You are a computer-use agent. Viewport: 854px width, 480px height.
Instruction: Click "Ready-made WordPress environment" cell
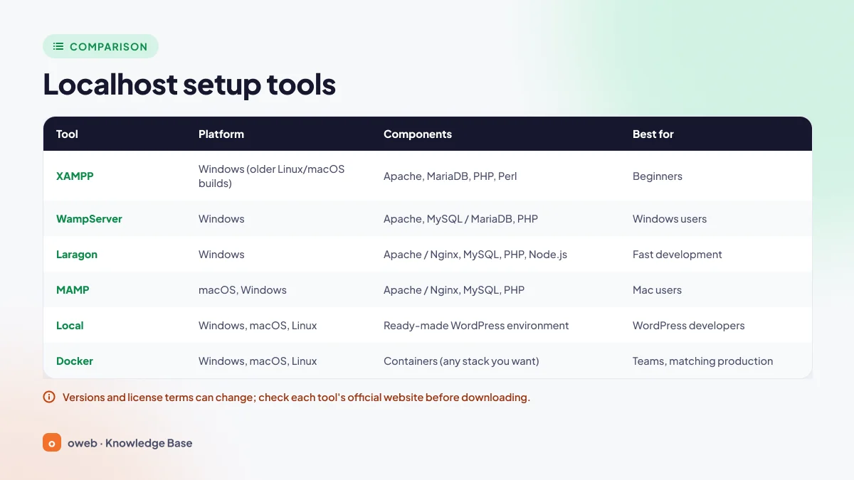coord(476,326)
